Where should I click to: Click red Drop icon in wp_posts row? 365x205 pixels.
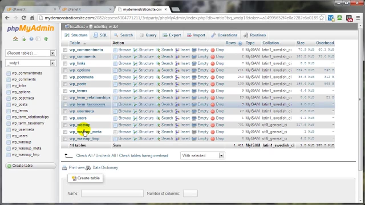212,84
